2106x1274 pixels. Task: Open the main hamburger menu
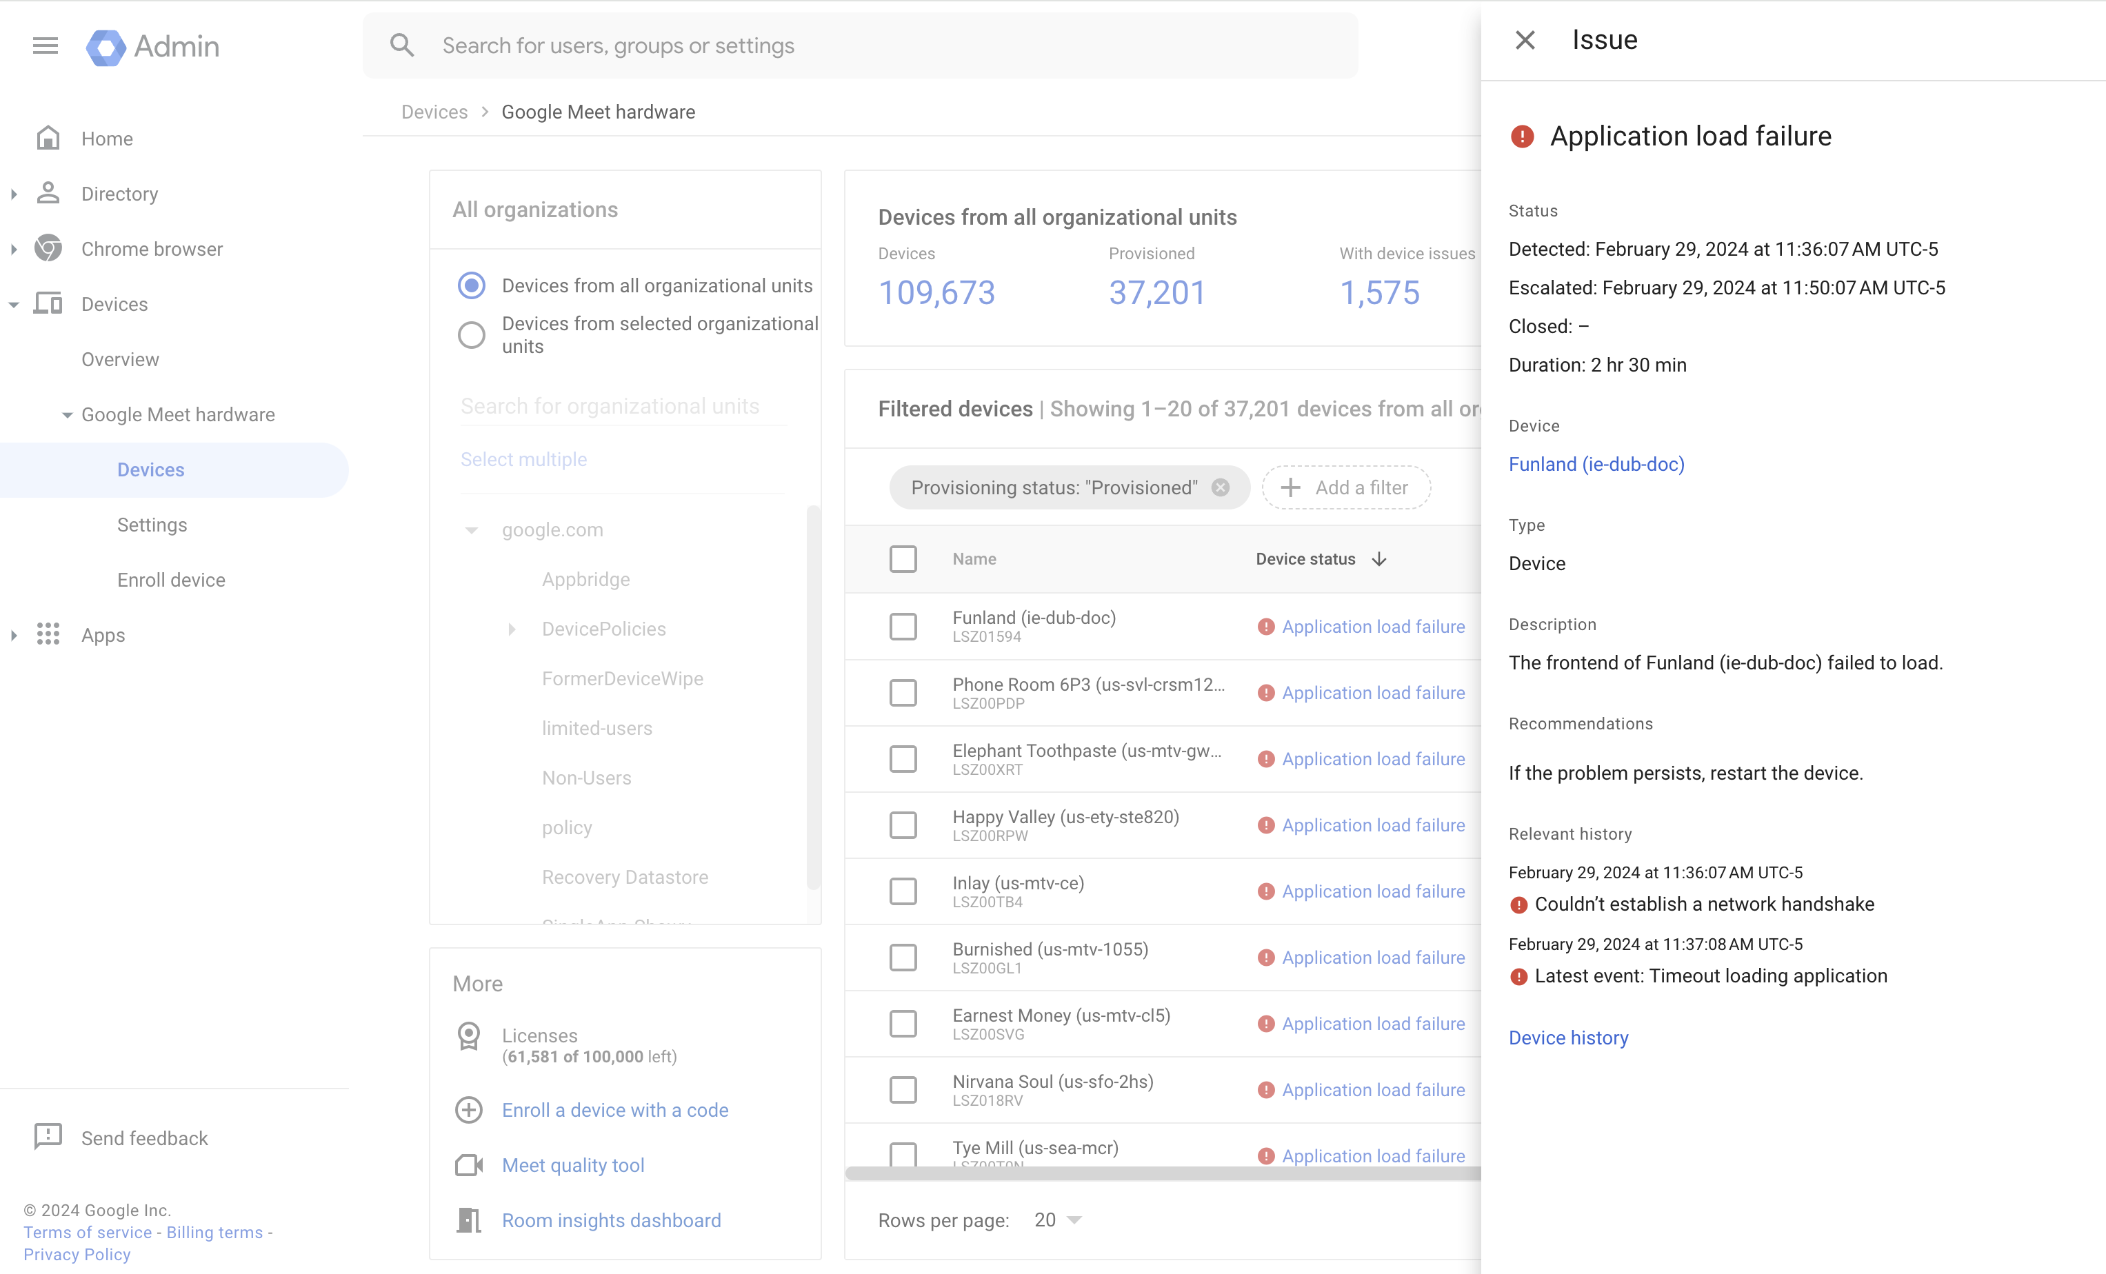(x=46, y=45)
